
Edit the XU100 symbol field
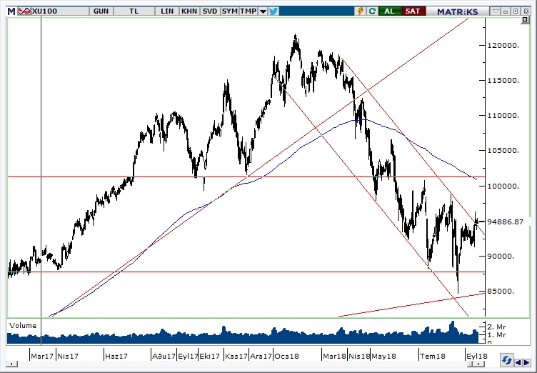click(60, 11)
